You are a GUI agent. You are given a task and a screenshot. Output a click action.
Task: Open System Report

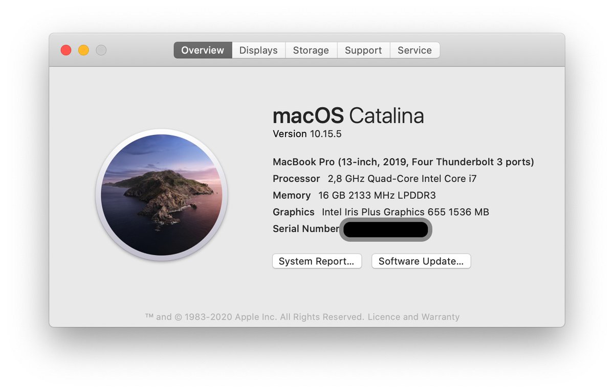point(317,261)
